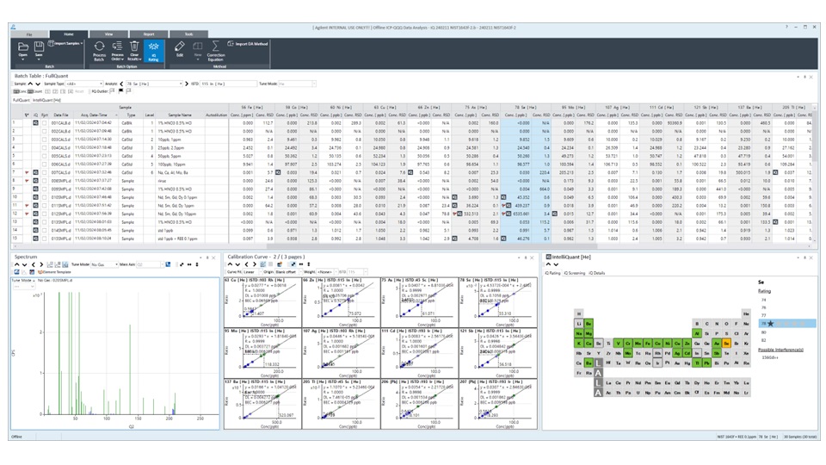The height and width of the screenshot is (465, 826).
Task: Click the Clear Results trash icon
Action: tap(134, 48)
